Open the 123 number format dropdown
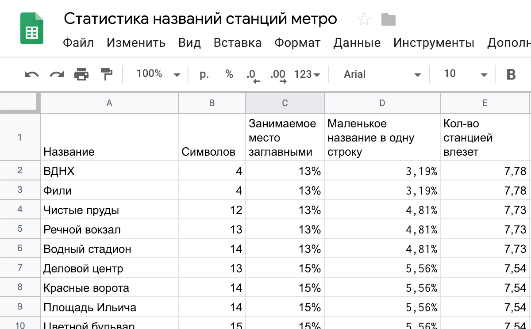Image resolution: width=531 pixels, height=329 pixels. [307, 74]
